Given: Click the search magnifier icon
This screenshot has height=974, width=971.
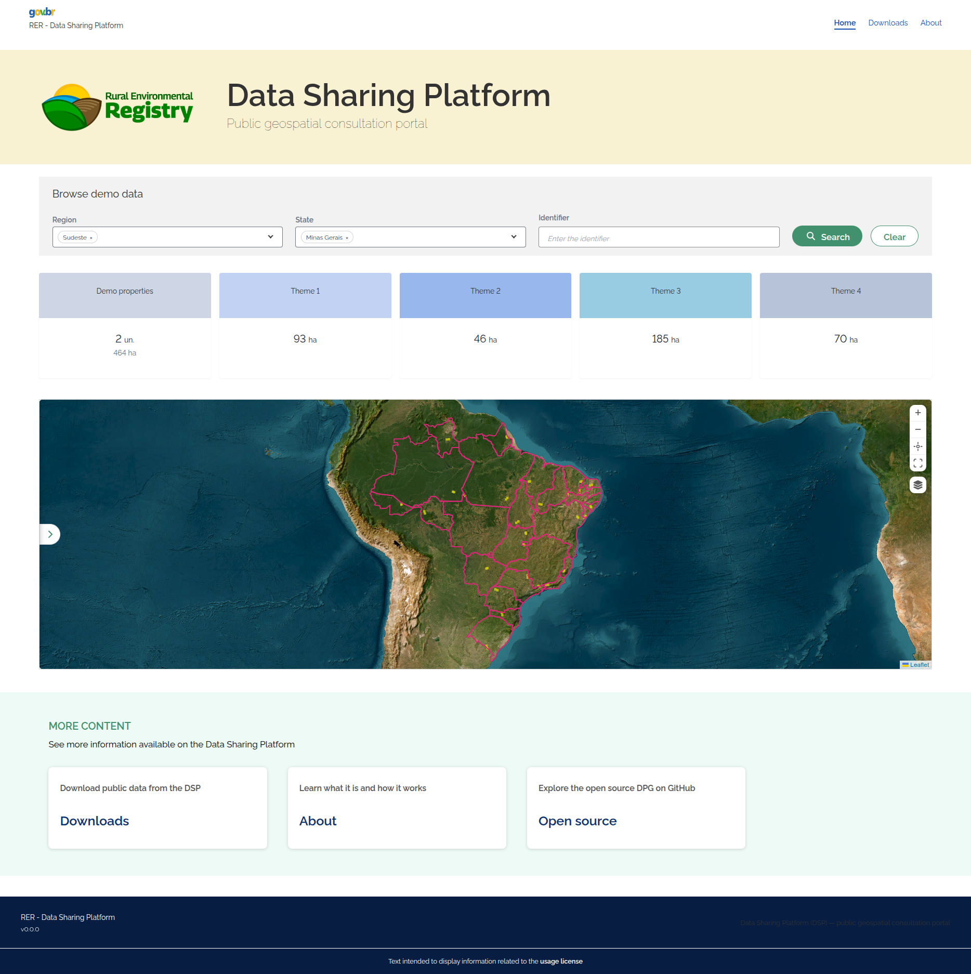Looking at the screenshot, I should pyautogui.click(x=811, y=236).
